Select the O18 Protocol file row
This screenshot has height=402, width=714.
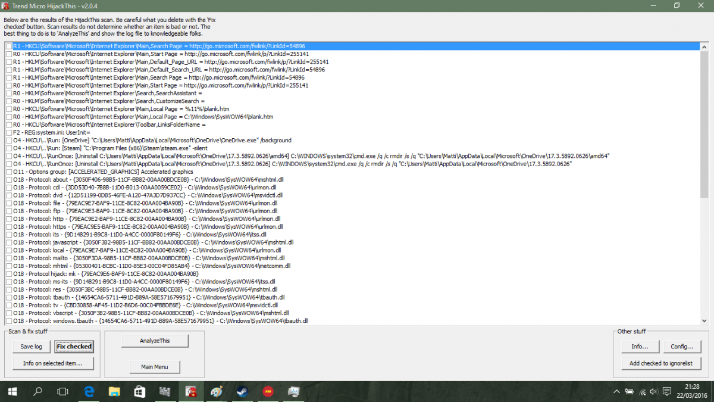352,203
